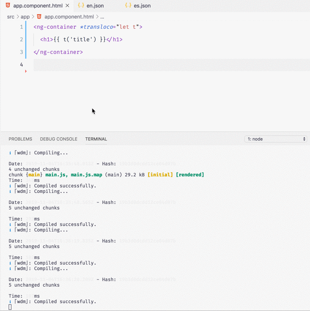The height and width of the screenshot is (311, 310).
Task: Click the *transloco attribute in line 1
Action: point(96,27)
